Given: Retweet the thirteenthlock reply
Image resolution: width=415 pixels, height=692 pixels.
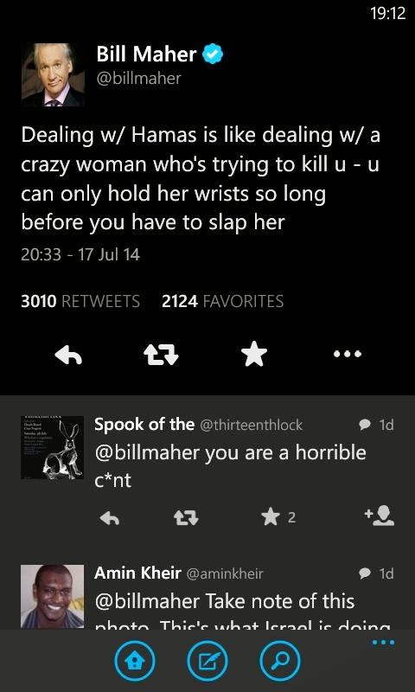Looking at the screenshot, I should pyautogui.click(x=186, y=519).
